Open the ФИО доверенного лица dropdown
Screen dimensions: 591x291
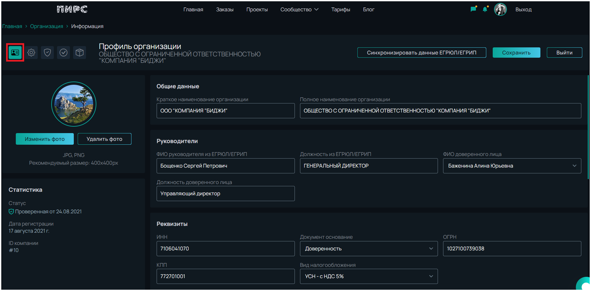[512, 166]
